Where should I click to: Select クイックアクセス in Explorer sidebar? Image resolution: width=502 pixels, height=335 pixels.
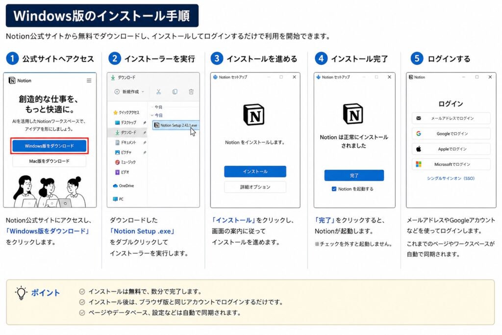tap(126, 112)
